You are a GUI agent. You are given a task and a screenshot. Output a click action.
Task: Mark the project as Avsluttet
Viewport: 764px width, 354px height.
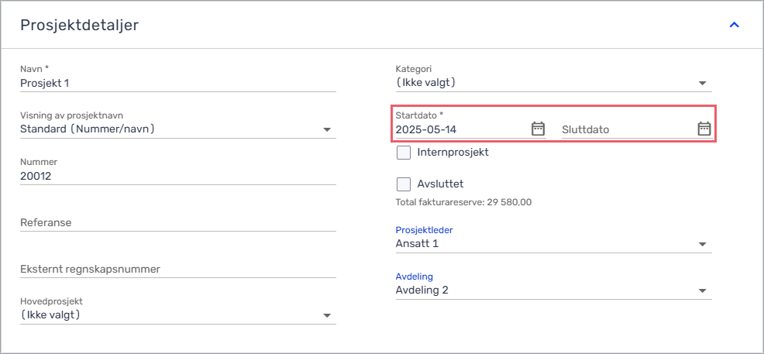[404, 184]
